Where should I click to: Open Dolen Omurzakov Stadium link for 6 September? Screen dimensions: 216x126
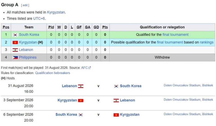[x=188, y=114]
